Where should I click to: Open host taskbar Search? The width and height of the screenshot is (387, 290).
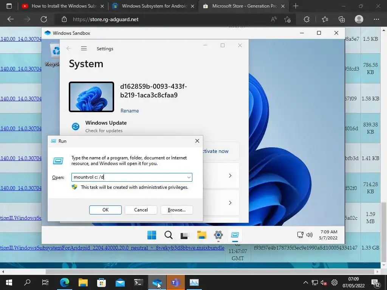point(27,282)
